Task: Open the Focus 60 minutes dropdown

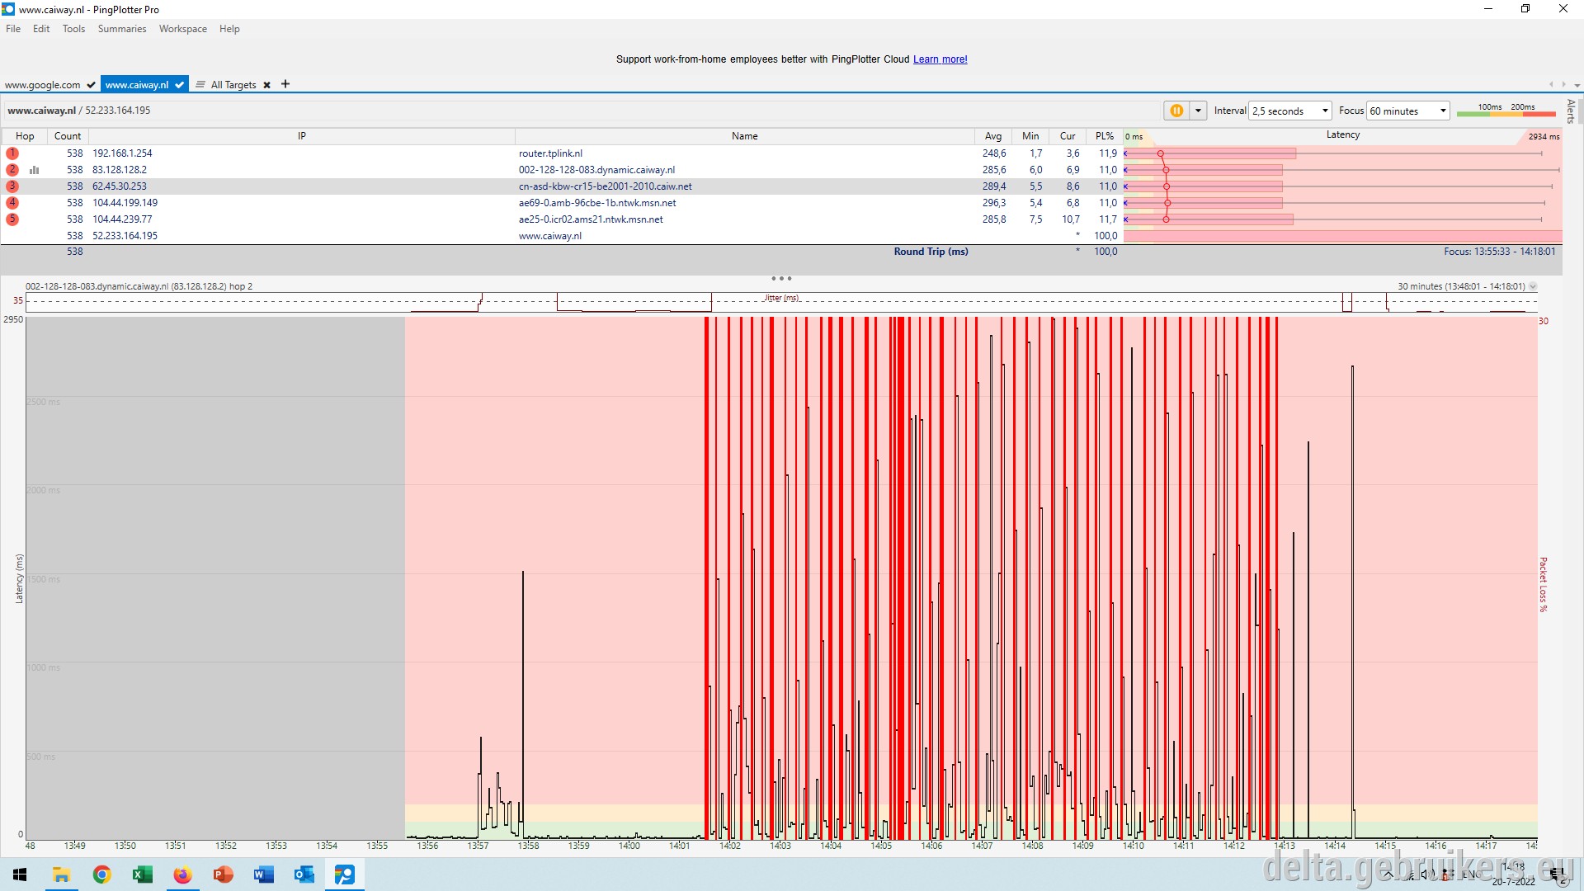Action: [1407, 111]
